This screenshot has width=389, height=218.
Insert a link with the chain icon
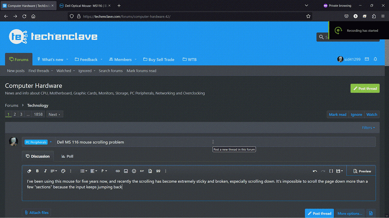click(x=118, y=171)
